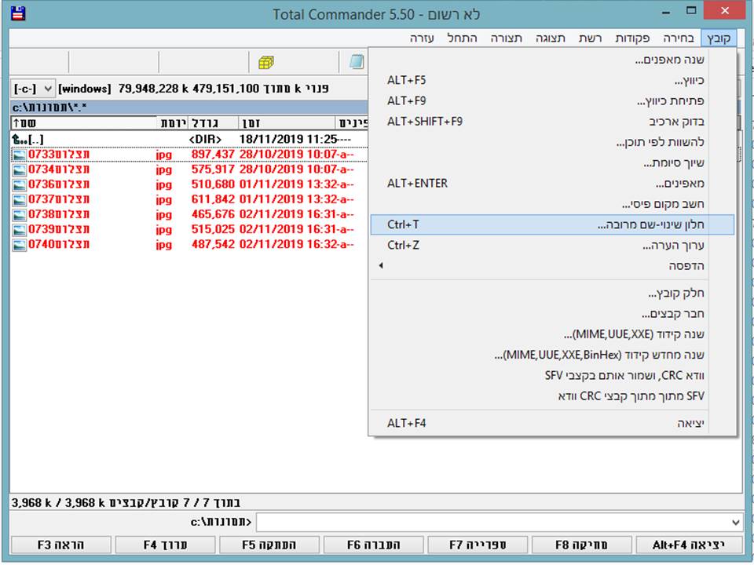Image resolution: width=754 pixels, height=565 pixels.
Task: Select שיוך סיומת menu entry
Action: (x=552, y=163)
